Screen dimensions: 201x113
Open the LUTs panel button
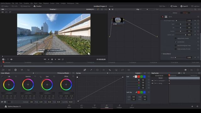[x=14, y=6]
